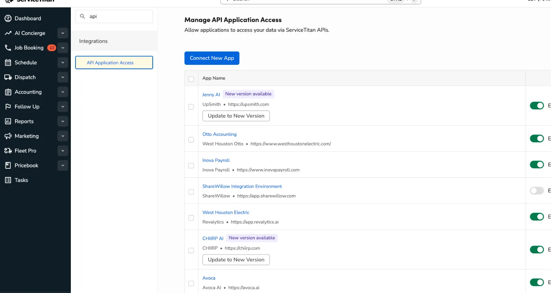
Task: Tick the select-all checkbox in App Name header
Action: pyautogui.click(x=191, y=79)
